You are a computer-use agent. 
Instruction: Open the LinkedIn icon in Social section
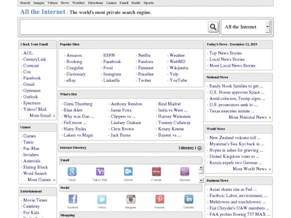(189, 199)
